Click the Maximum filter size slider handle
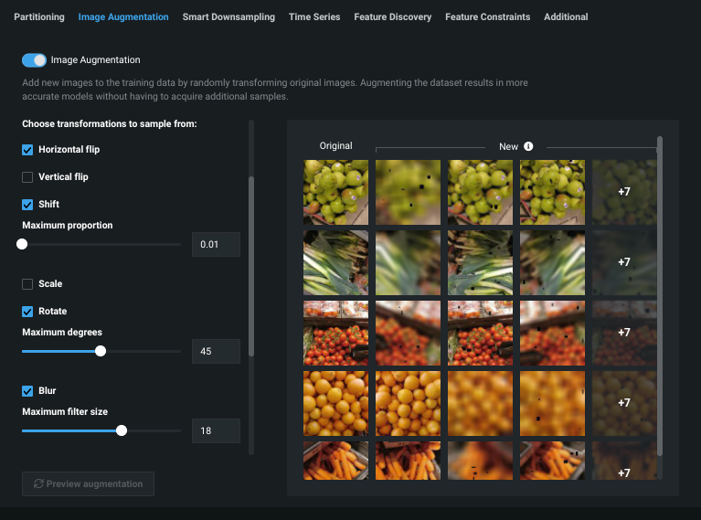Image resolution: width=701 pixels, height=520 pixels. (x=122, y=430)
